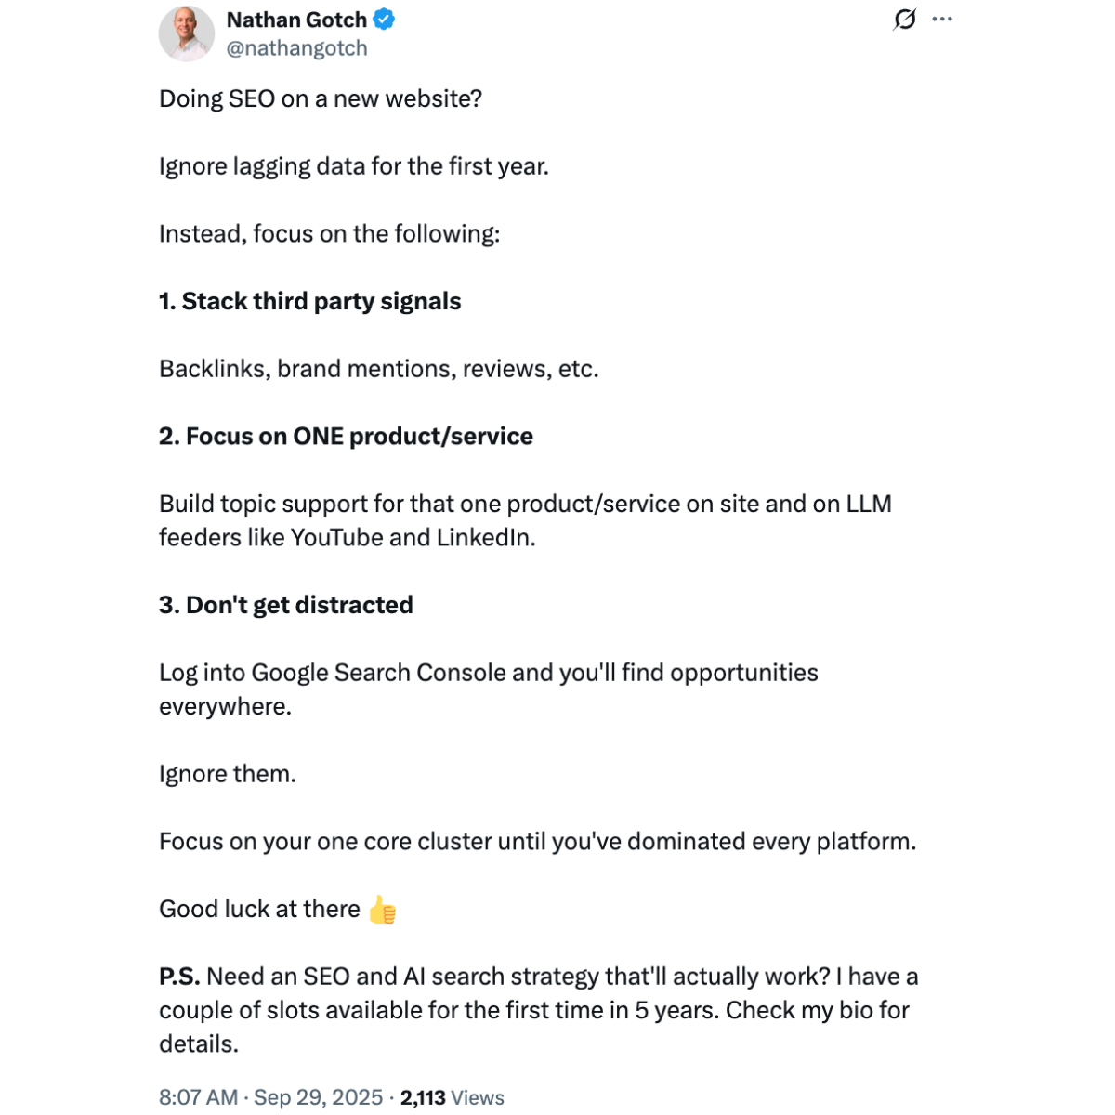Click the 'Views' label next to the count
The height and width of the screenshot is (1115, 1115).
click(x=477, y=1096)
